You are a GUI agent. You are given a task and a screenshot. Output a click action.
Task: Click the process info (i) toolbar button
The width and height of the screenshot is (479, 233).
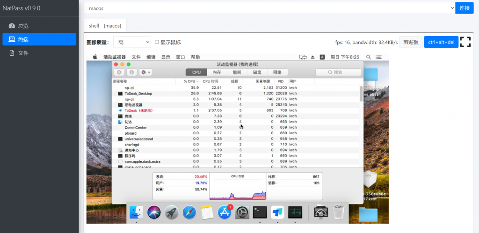[131, 73]
